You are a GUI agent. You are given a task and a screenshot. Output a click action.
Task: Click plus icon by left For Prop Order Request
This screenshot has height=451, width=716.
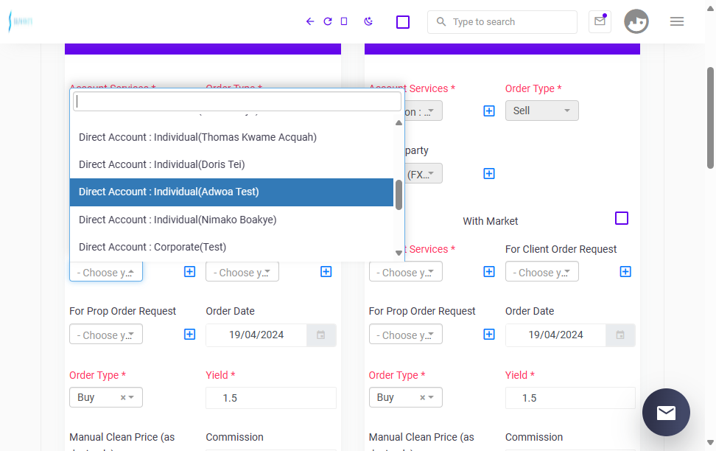(189, 335)
